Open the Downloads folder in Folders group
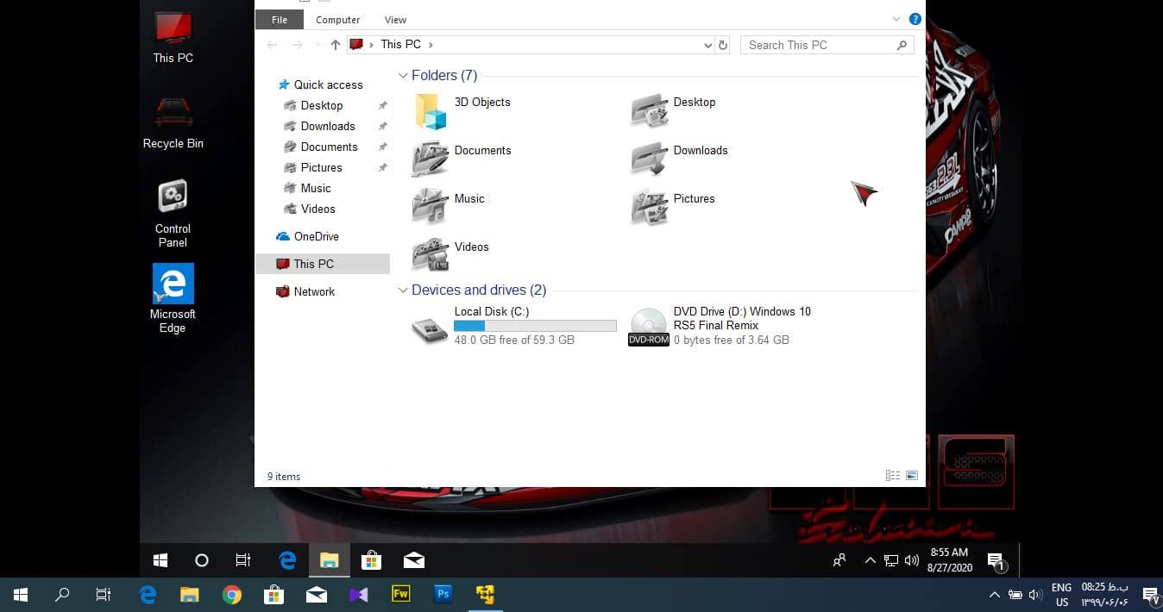Screen dimensions: 1163x612 [x=650, y=159]
